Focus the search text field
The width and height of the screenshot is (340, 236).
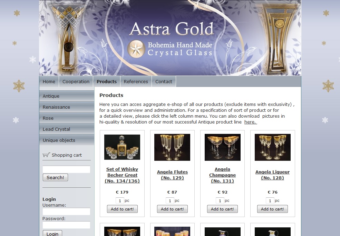click(x=66, y=169)
